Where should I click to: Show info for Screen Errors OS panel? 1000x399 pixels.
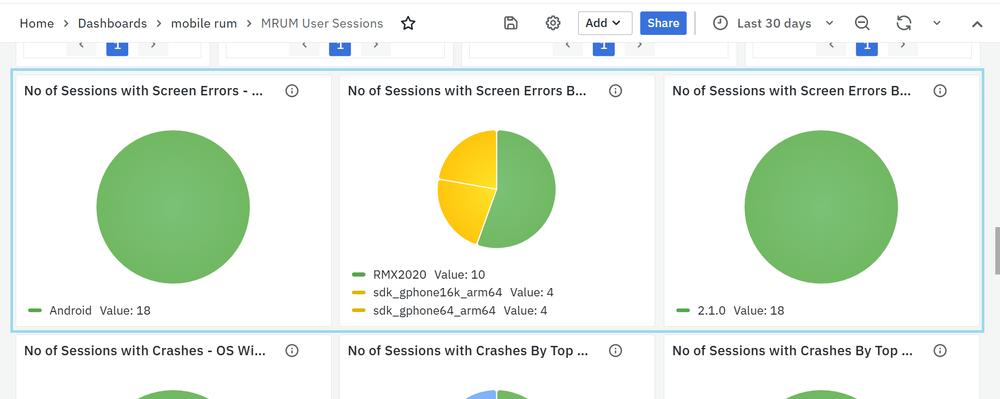292,91
